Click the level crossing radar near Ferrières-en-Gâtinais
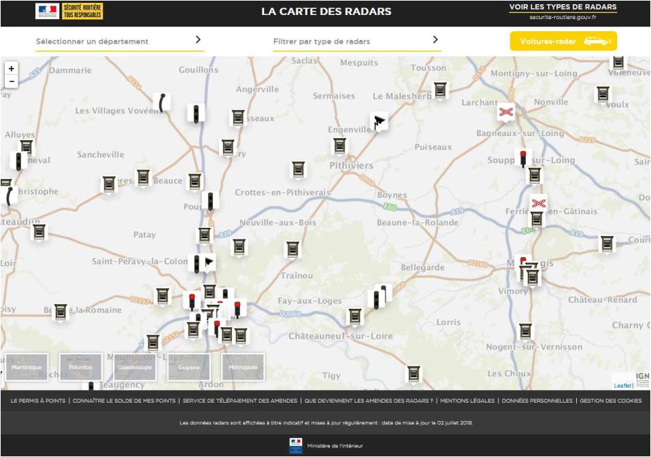 (538, 203)
